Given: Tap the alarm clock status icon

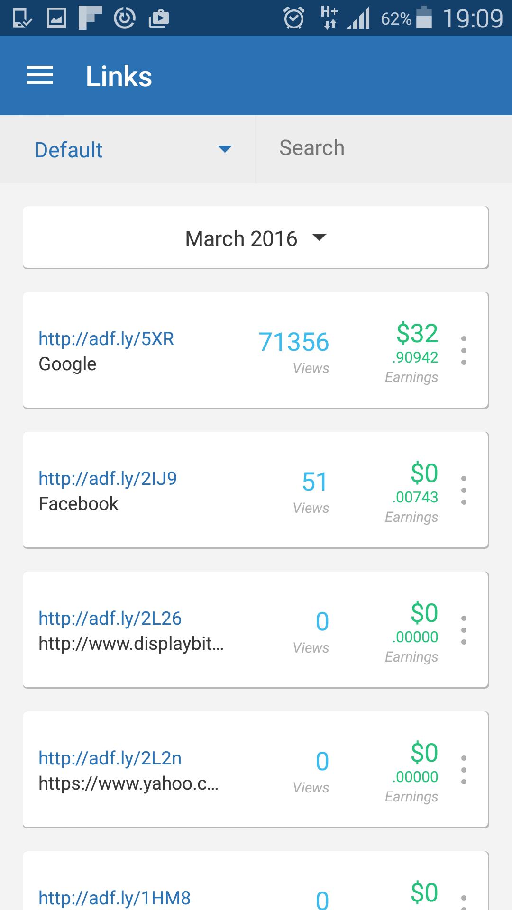Looking at the screenshot, I should (x=294, y=18).
